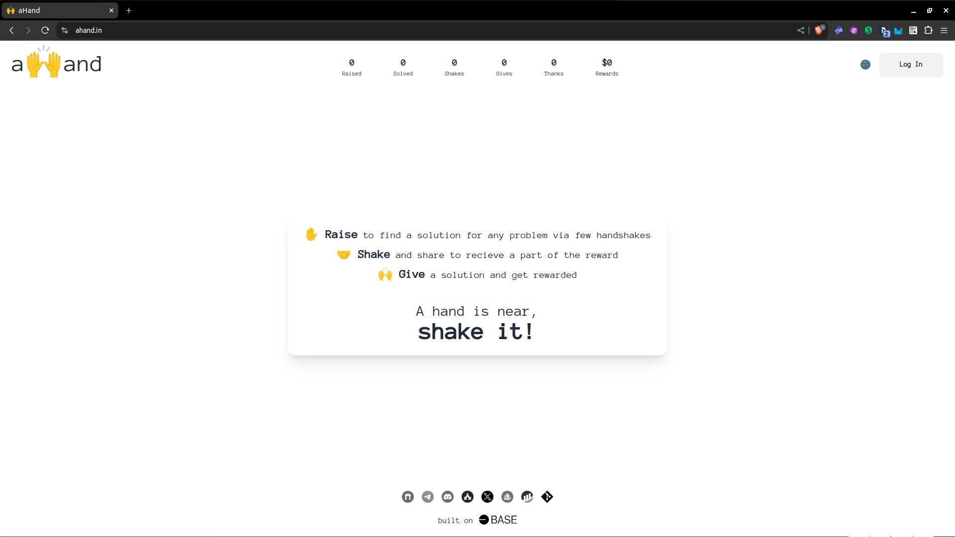Screen dimensions: 955x537
Task: Click the Gives counter display
Action: 504,66
